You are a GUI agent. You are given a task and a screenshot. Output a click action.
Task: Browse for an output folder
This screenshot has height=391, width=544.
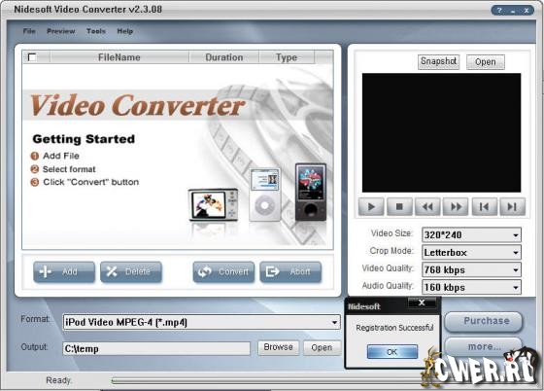278,347
